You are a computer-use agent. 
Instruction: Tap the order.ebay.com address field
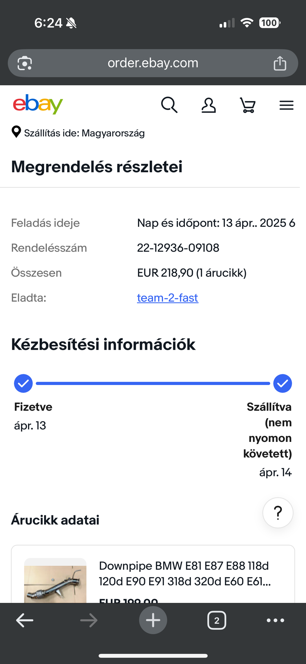click(153, 63)
